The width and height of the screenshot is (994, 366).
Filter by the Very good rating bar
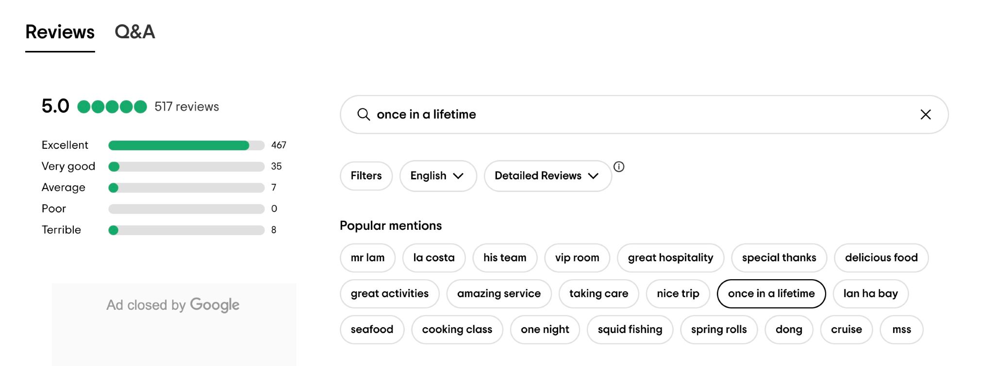tap(186, 167)
